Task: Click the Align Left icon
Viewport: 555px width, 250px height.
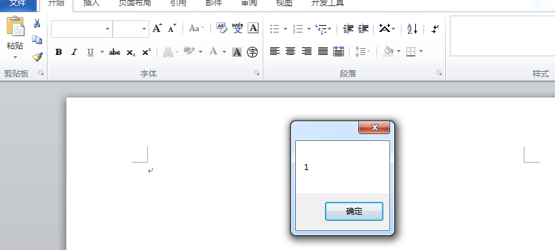Action: pyautogui.click(x=275, y=51)
